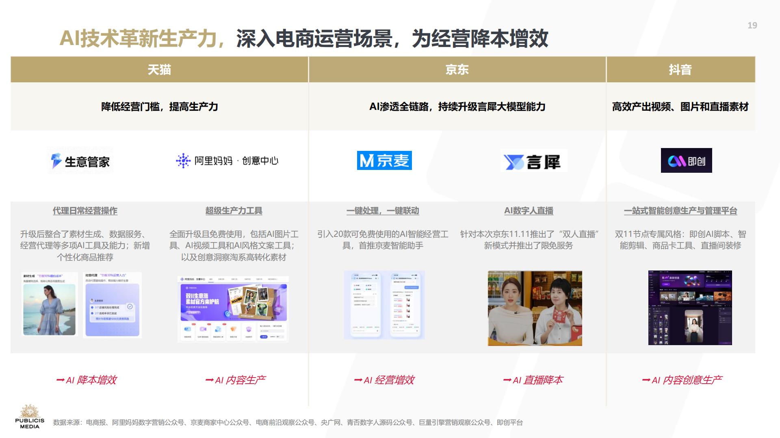Open the 即创 dark platform screenshot
Screen dimensions: 780x438
click(690, 308)
